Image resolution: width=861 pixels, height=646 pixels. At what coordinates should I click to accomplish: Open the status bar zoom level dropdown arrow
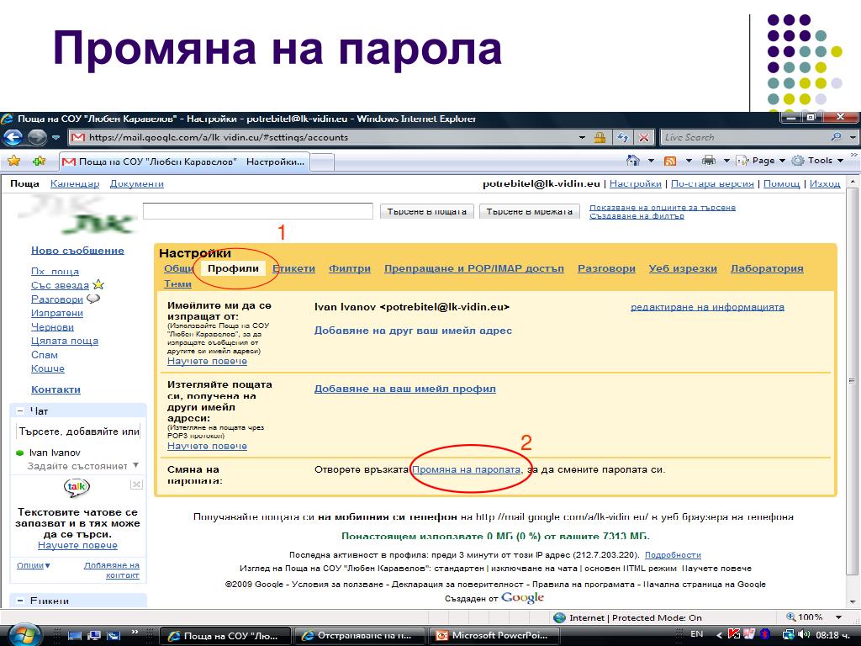(x=838, y=617)
